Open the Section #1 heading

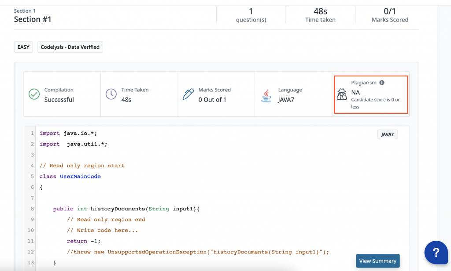[x=33, y=19]
